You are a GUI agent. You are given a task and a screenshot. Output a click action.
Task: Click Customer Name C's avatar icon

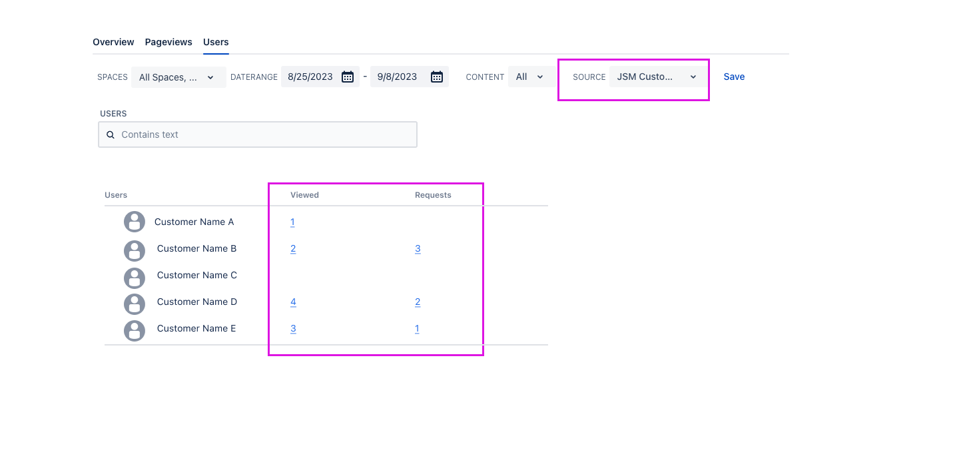coord(135,278)
